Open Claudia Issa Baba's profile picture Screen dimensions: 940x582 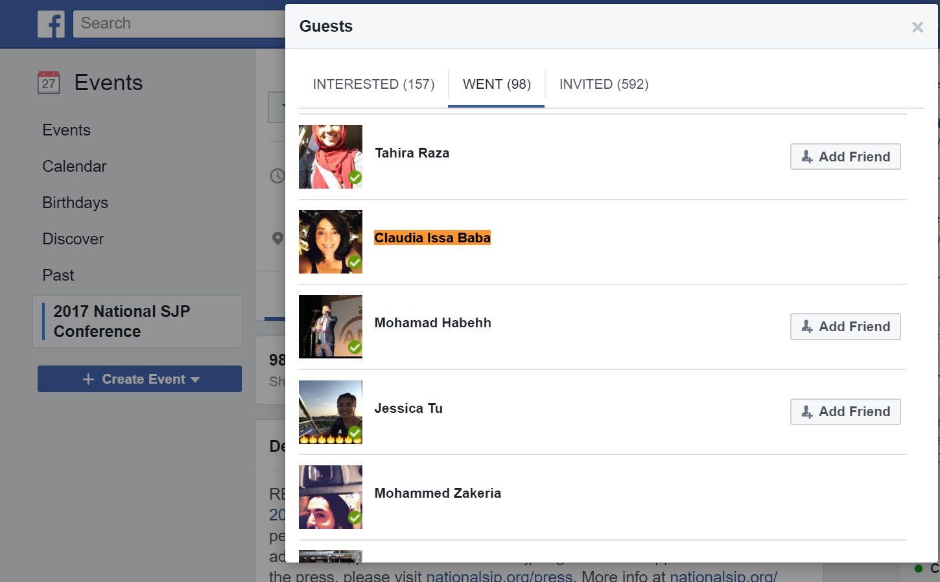pos(330,242)
